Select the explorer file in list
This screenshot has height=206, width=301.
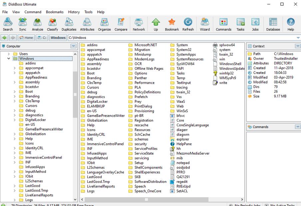[180, 139]
